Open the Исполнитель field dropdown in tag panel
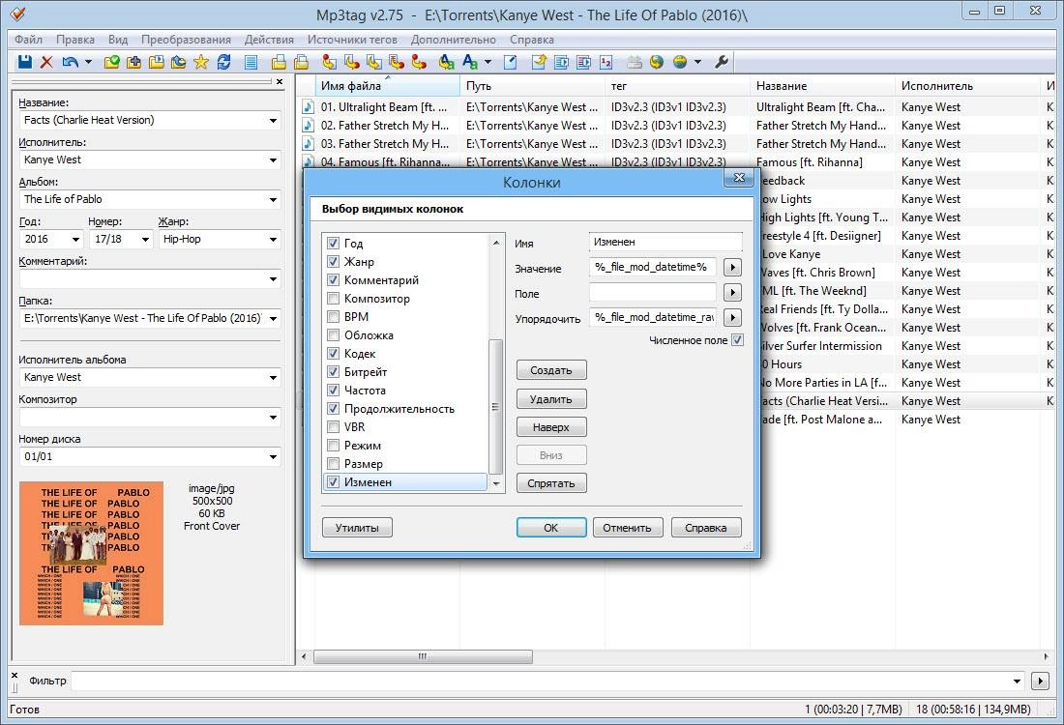The width and height of the screenshot is (1064, 725). tap(273, 160)
